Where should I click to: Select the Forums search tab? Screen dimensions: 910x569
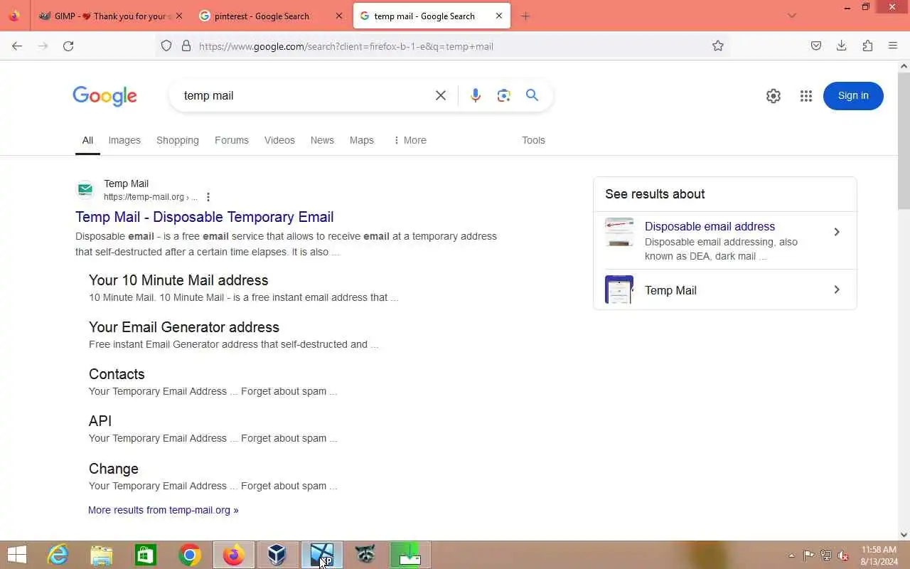point(232,140)
